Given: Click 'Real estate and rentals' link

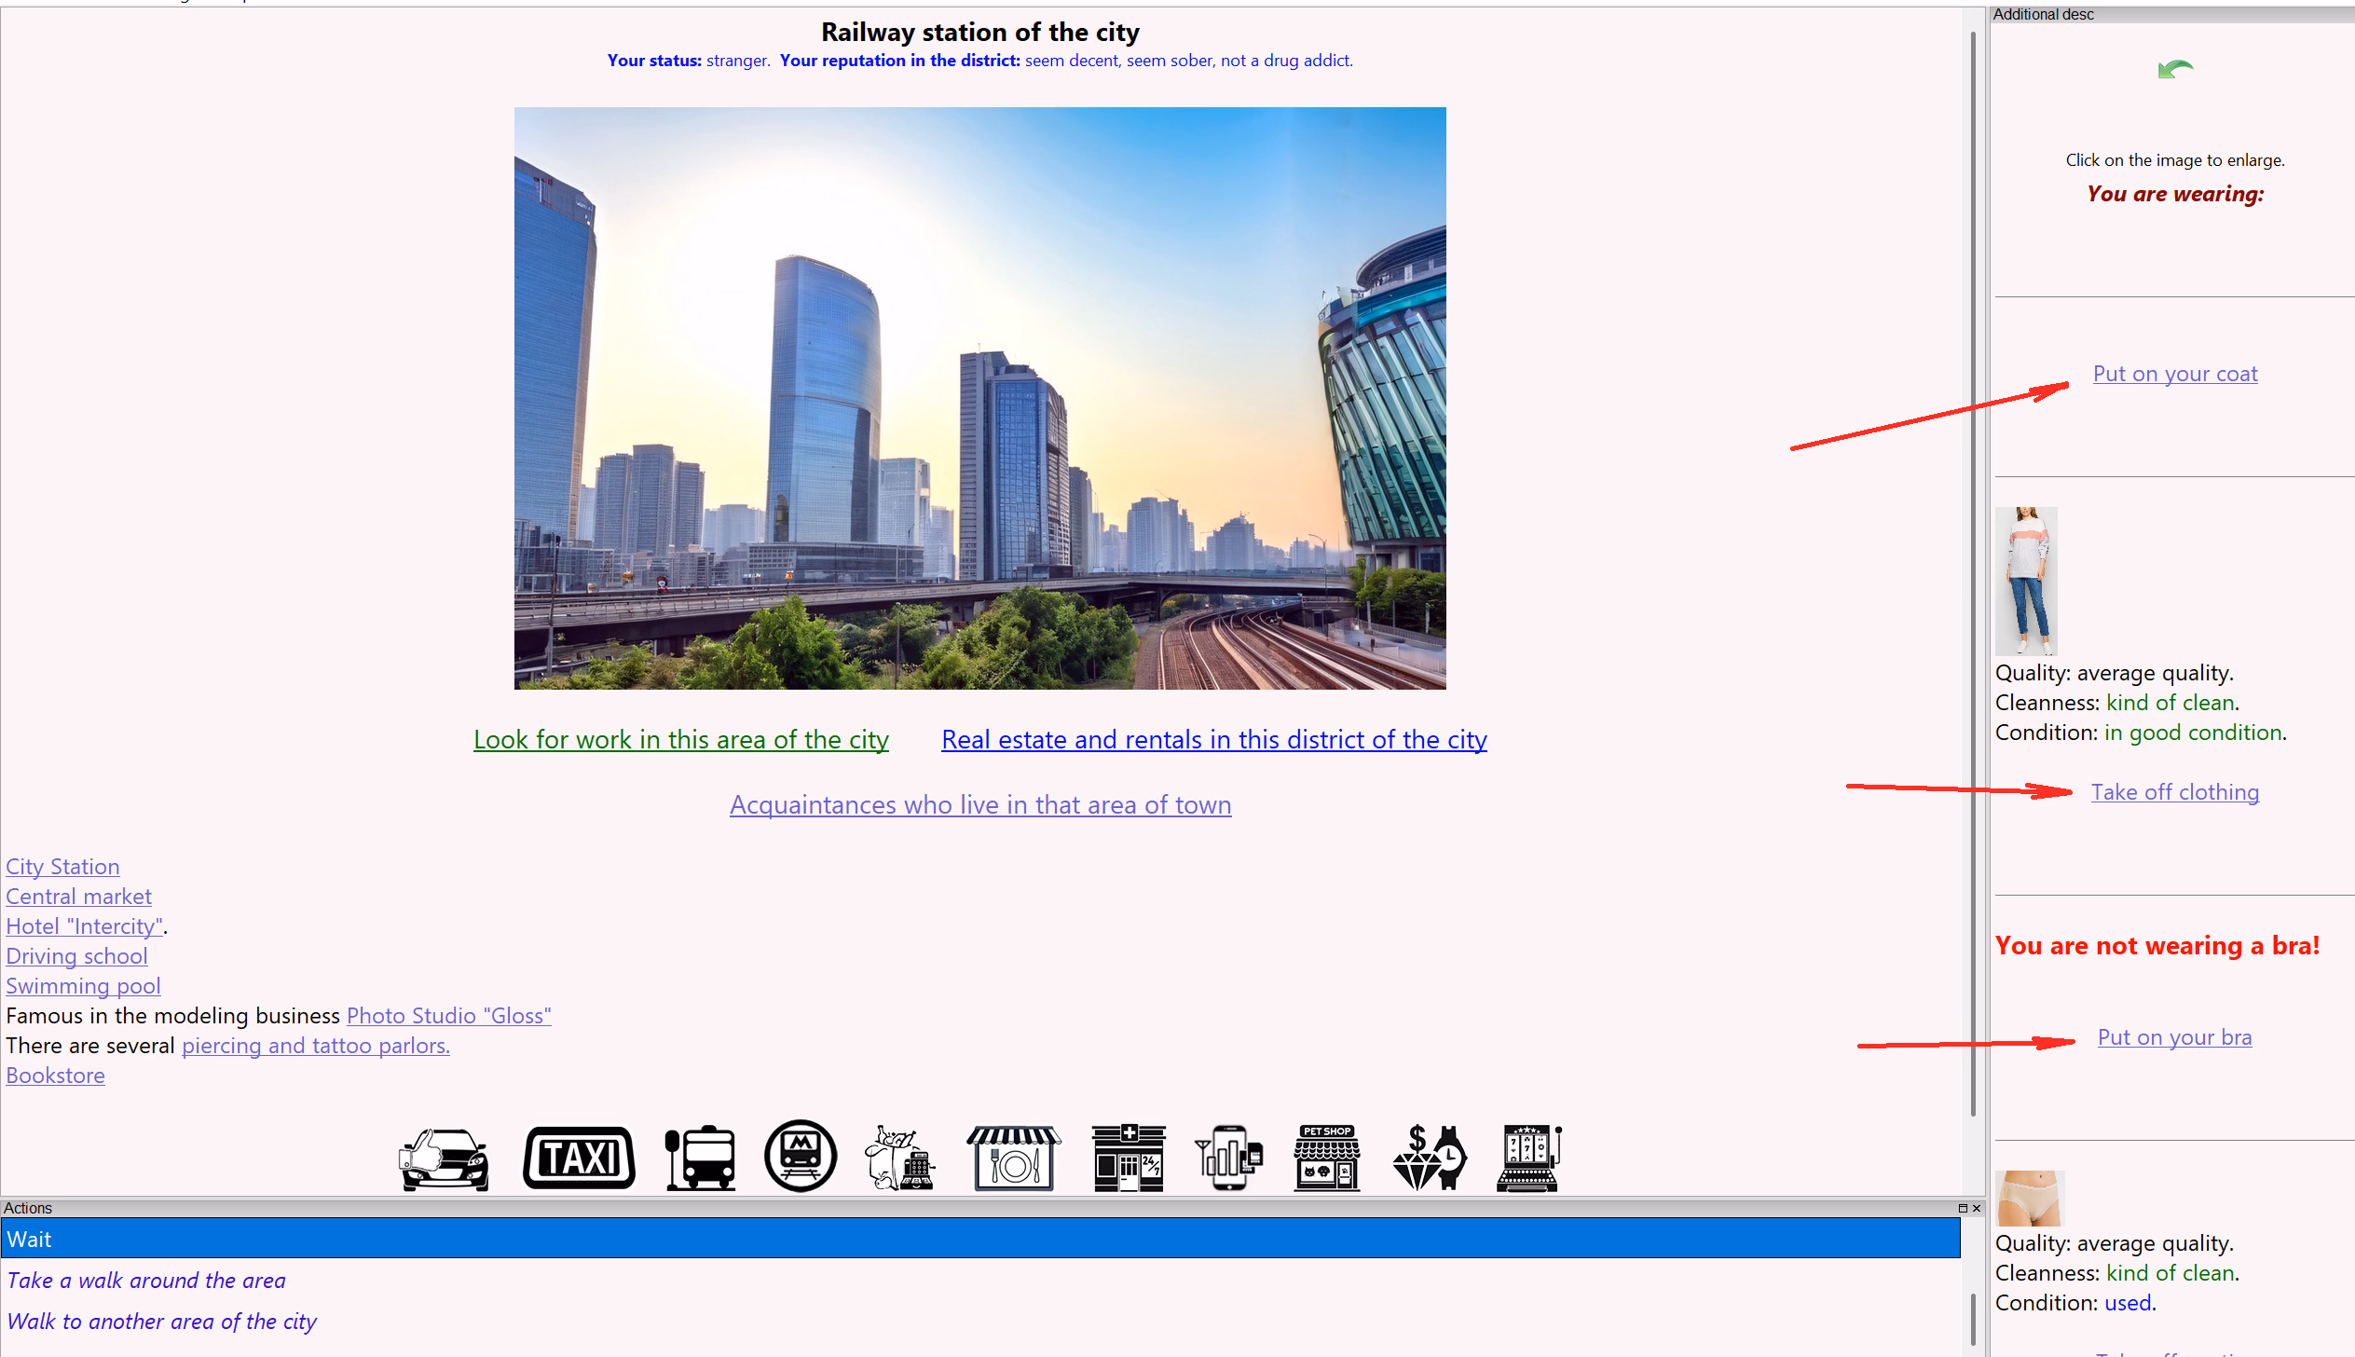Looking at the screenshot, I should coord(1213,739).
